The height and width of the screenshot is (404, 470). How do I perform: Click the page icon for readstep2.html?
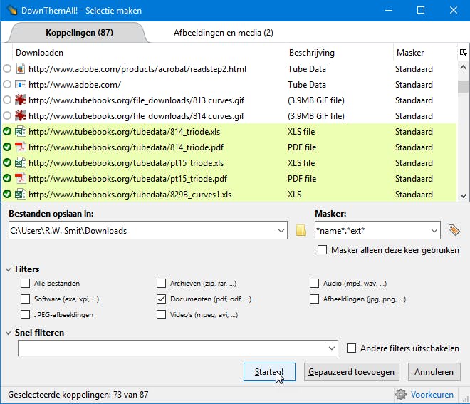pos(20,69)
